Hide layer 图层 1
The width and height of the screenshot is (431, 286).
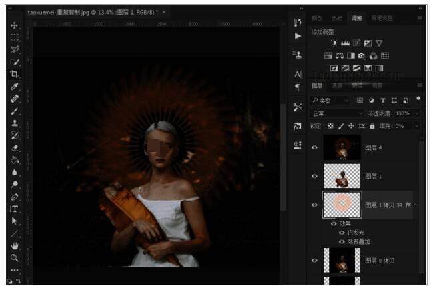[314, 176]
